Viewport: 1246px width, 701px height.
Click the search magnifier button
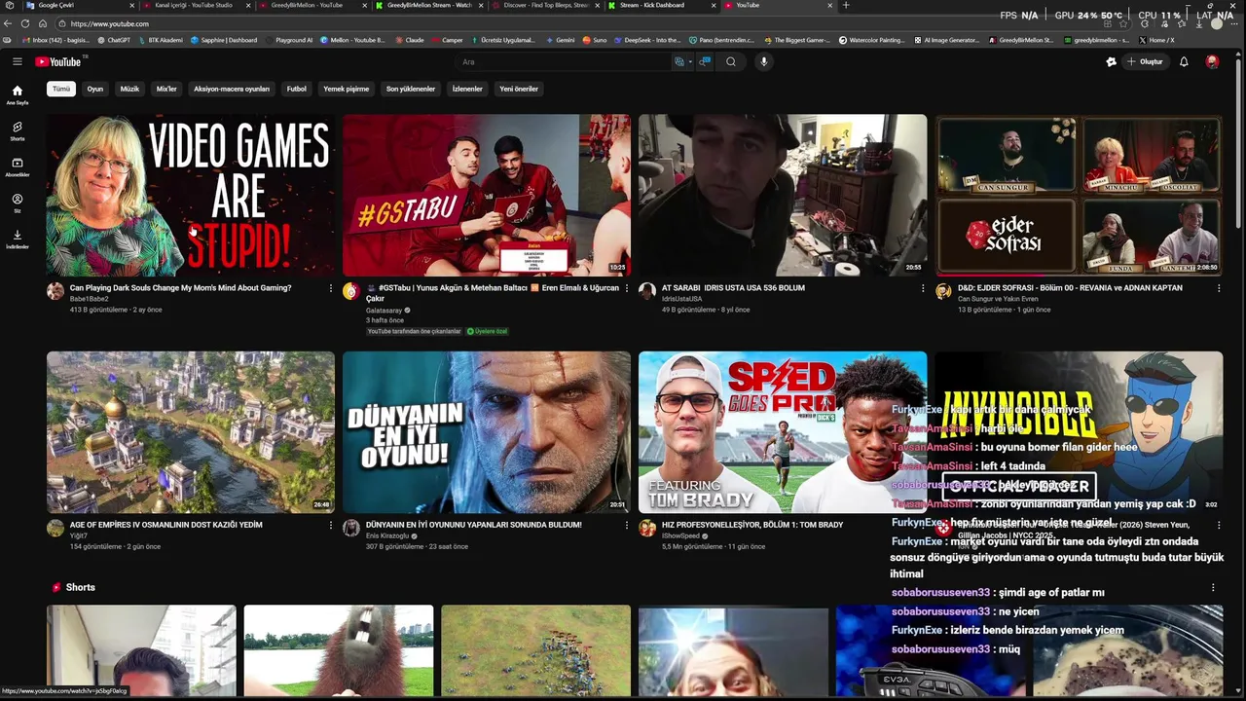point(731,61)
